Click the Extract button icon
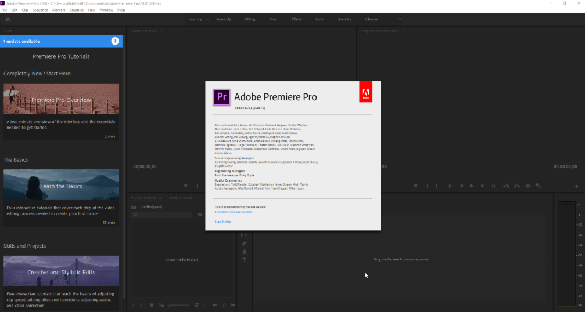Viewport: 585px width, 312px height. click(517, 186)
